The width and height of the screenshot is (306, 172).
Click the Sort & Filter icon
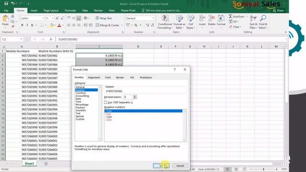point(253,19)
